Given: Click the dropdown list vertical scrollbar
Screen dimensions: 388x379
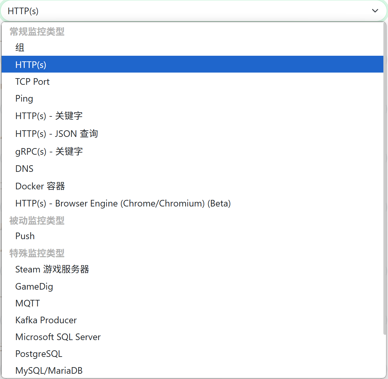Looking at the screenshot, I should [385, 178].
